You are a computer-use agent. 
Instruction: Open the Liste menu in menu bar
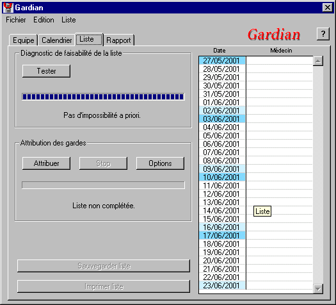click(68, 20)
